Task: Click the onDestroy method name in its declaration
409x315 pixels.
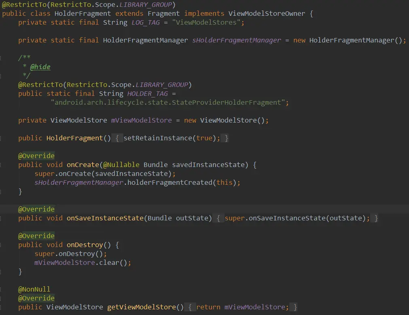Action: click(85, 245)
